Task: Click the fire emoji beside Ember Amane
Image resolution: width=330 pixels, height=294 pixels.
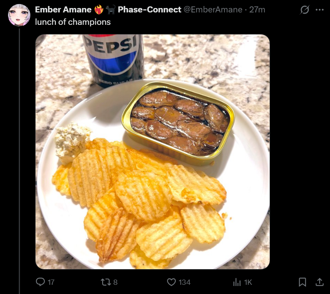Action: tap(99, 10)
